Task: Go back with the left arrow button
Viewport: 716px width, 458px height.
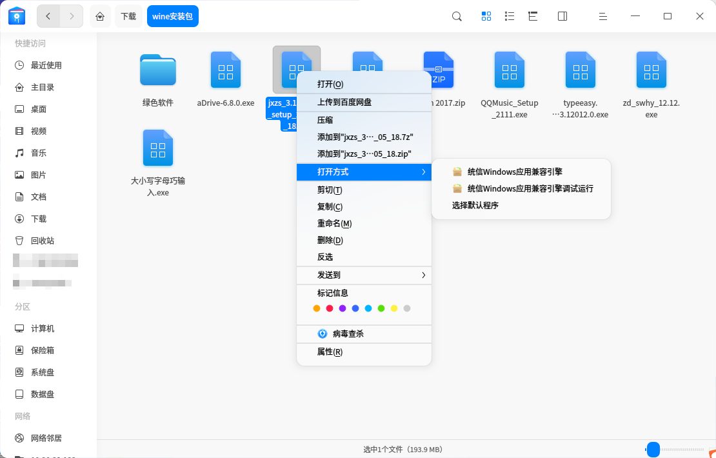Action: point(48,16)
